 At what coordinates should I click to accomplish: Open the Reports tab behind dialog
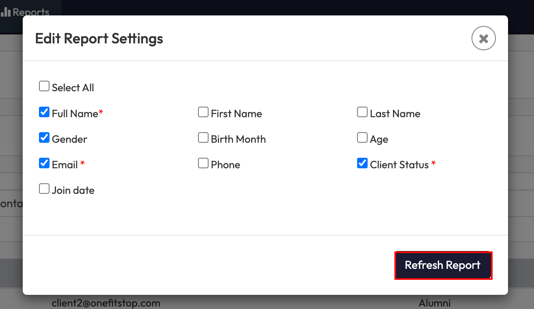coord(30,11)
